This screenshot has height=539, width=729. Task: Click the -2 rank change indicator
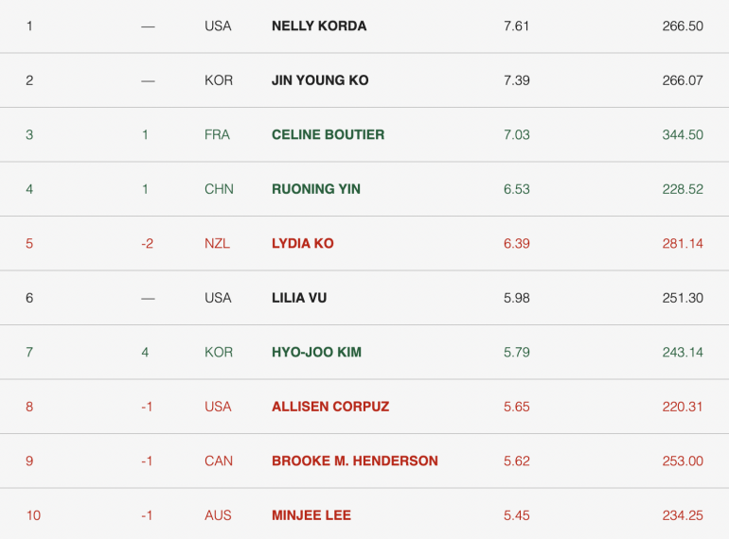point(148,243)
